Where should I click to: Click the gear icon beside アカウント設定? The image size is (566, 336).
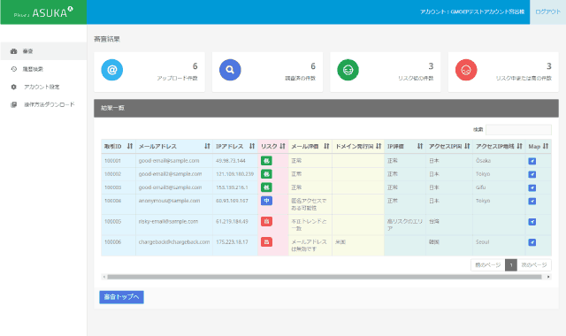14,87
